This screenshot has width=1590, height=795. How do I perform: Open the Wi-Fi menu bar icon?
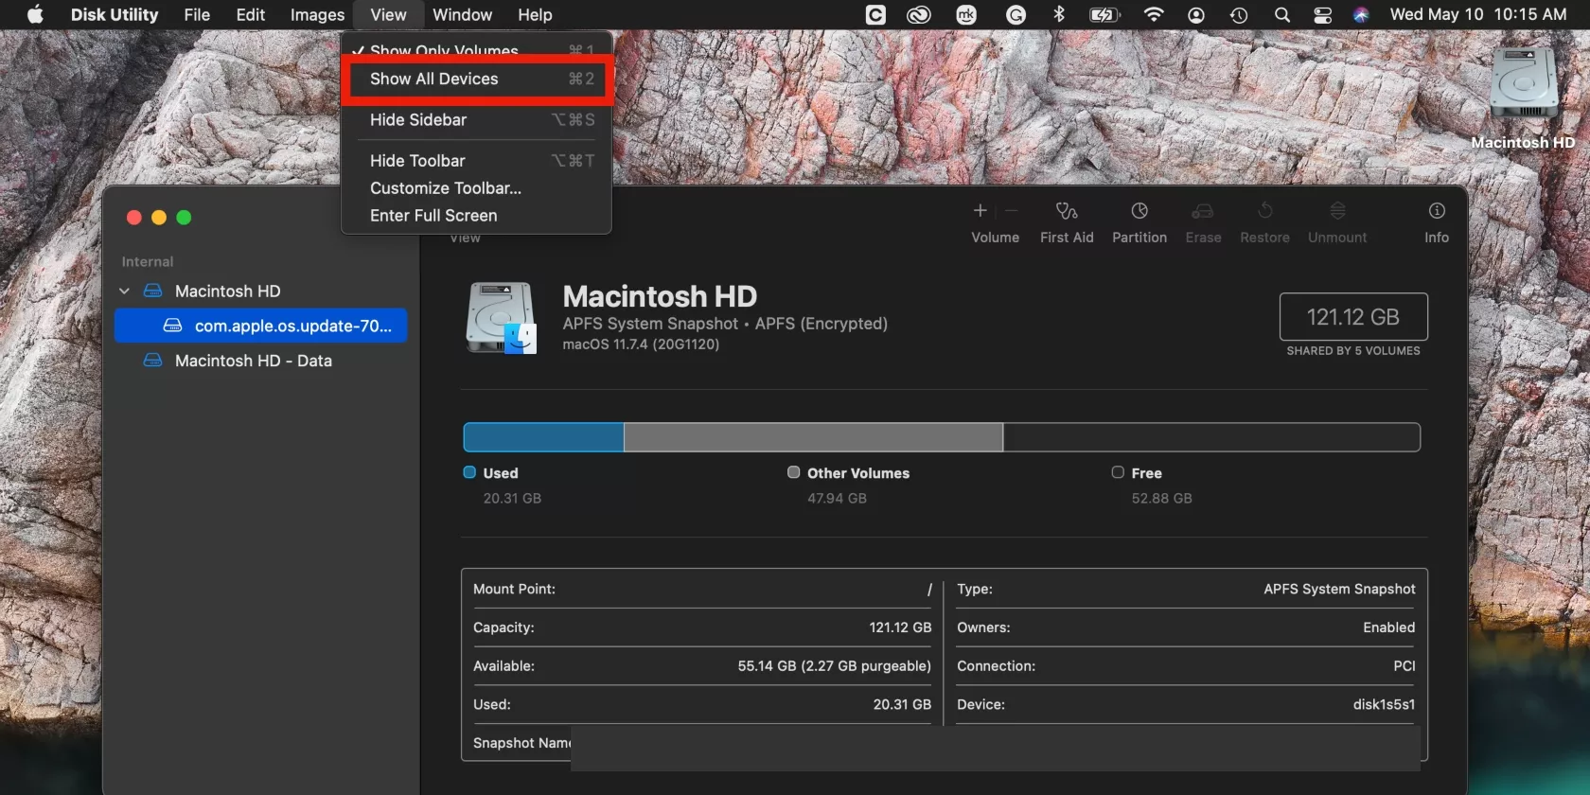tap(1153, 15)
